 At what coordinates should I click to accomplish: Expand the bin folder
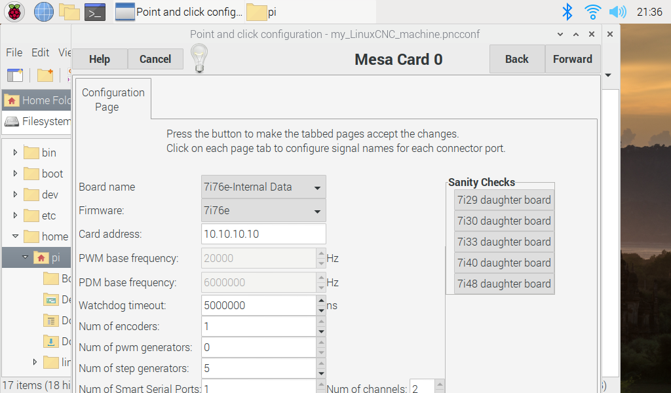[16, 152]
